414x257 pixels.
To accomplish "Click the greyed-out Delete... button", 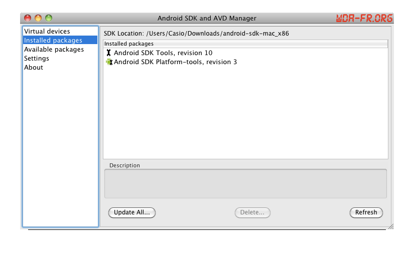I will [252, 212].
